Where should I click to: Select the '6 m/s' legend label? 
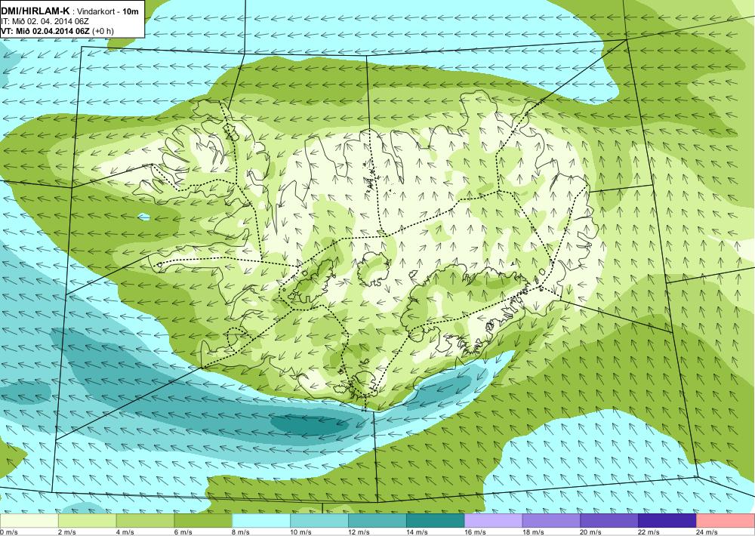183,532
